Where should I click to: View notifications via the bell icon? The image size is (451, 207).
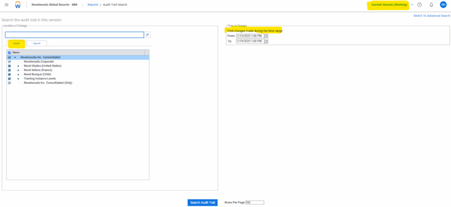coord(431,5)
